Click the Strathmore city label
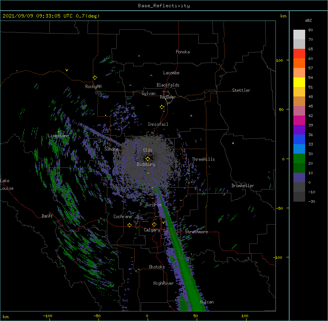Image resolution: width=328 pixels, height=321 pixels. point(196,232)
